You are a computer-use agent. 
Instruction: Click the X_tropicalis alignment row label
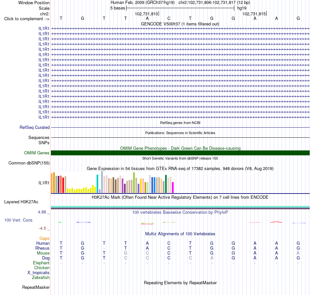click(x=39, y=273)
